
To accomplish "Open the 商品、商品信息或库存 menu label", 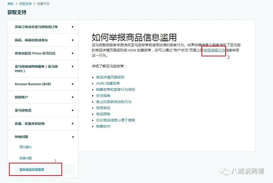I will click(31, 40).
